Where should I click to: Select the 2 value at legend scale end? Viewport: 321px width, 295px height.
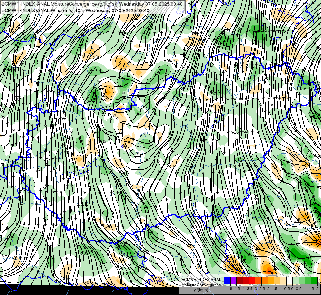[317, 289]
